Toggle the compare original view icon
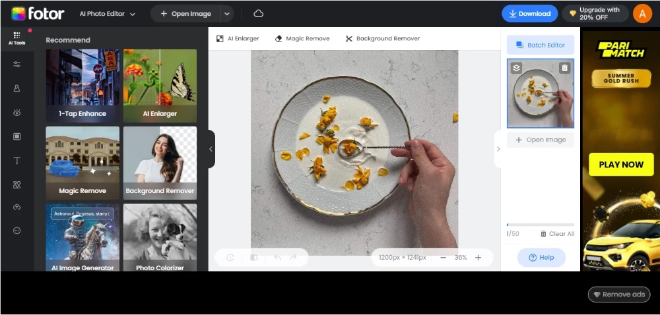The height and width of the screenshot is (315, 660). click(x=254, y=258)
